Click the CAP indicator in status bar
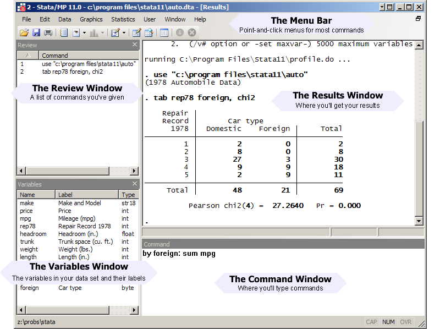Screen dimensions: 440x329 coord(371,322)
